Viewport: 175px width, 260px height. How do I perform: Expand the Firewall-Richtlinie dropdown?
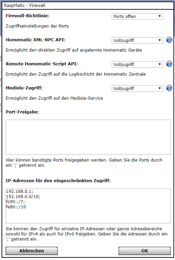tap(137, 16)
